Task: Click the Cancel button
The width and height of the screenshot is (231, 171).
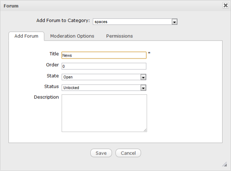Action: [x=128, y=153]
